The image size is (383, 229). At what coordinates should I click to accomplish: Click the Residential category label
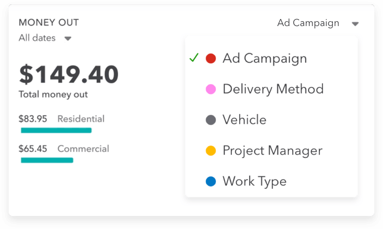pos(81,119)
